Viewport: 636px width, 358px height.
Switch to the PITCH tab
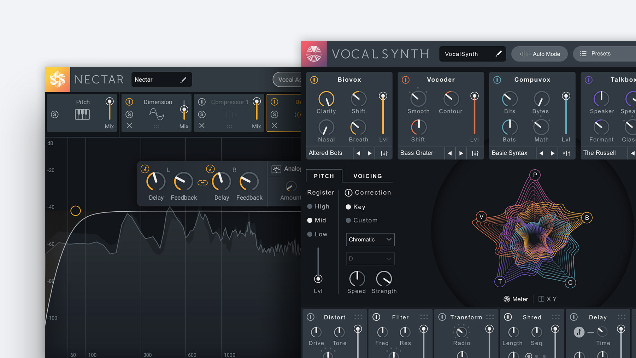324,176
